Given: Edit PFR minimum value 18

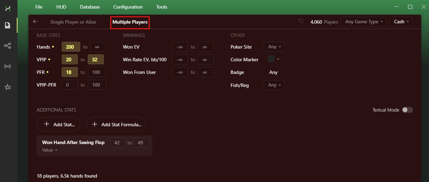Looking at the screenshot, I should tap(70, 72).
